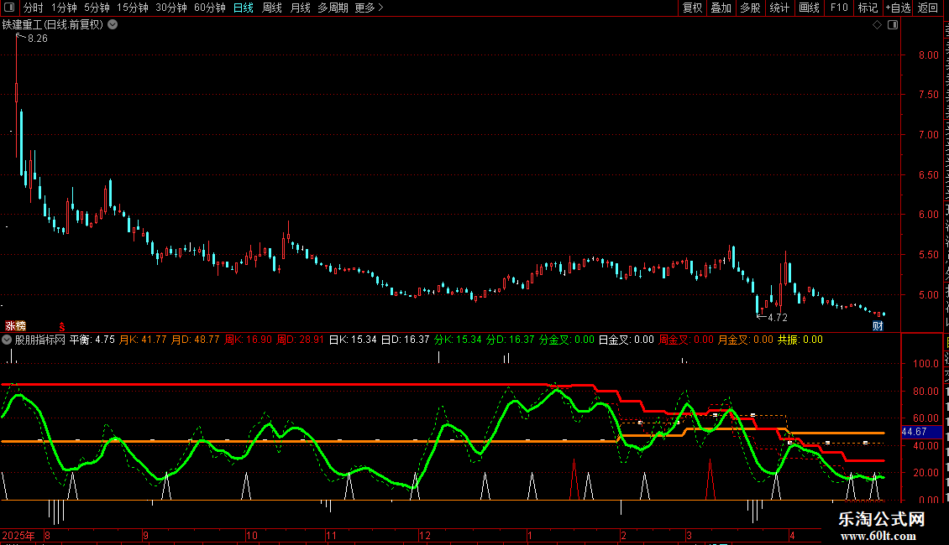The height and width of the screenshot is (545, 949).
Task: Click the 叠加 overlay button
Action: click(x=721, y=8)
